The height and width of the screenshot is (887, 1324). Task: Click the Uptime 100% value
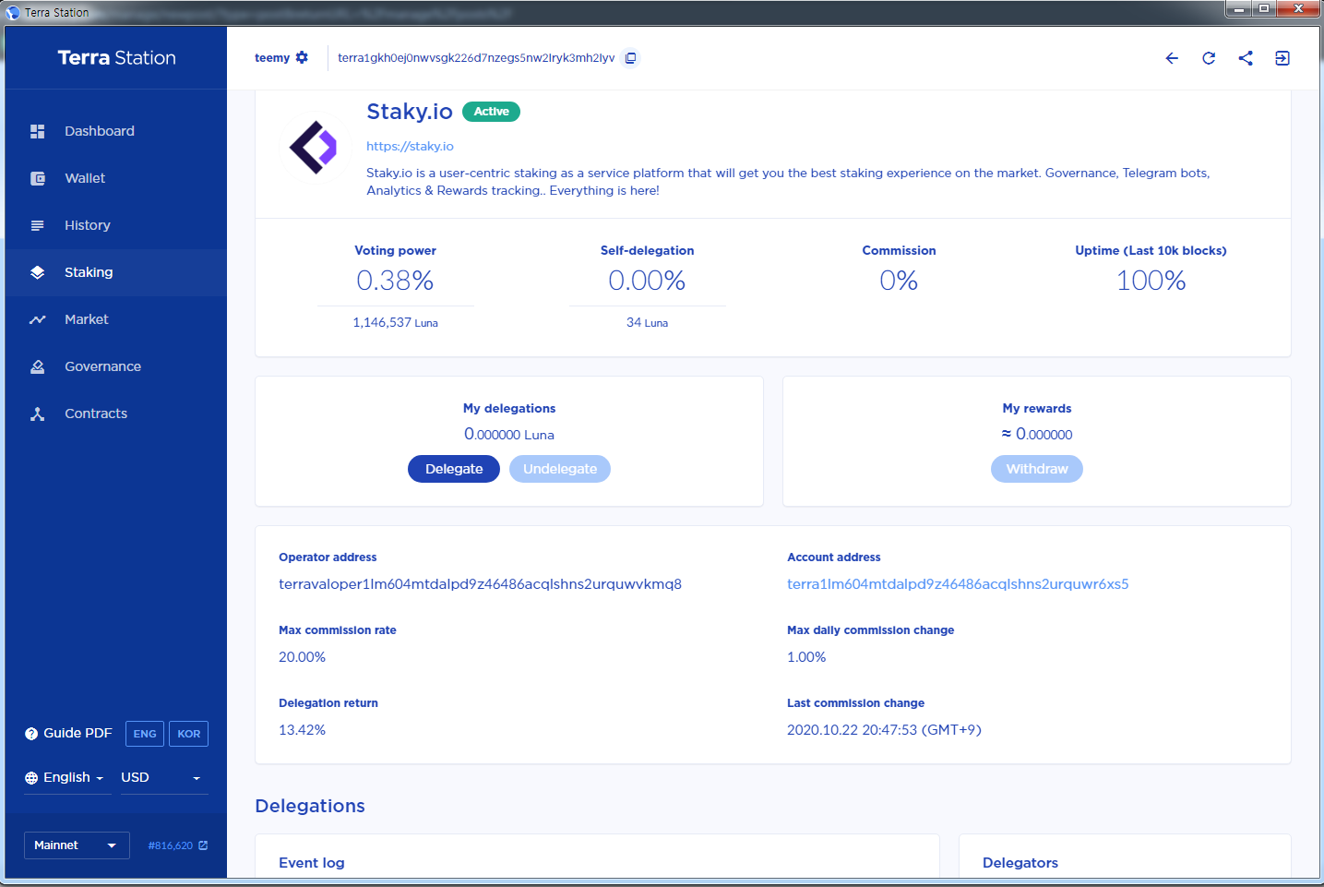[1151, 281]
